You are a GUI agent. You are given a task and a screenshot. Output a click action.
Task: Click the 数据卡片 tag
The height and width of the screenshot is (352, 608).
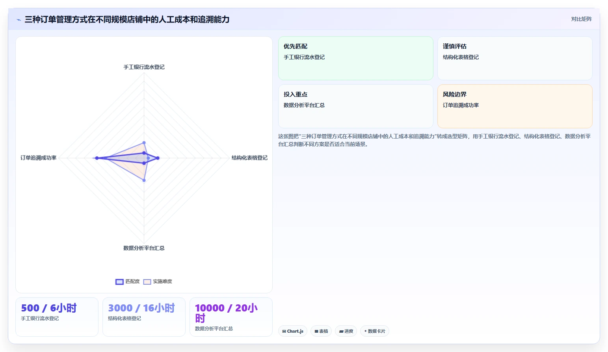[x=374, y=331]
